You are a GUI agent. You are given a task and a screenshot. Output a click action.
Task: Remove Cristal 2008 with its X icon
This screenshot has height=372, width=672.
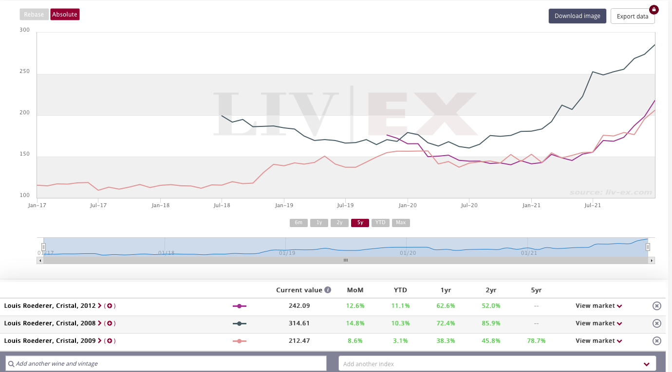tap(656, 323)
